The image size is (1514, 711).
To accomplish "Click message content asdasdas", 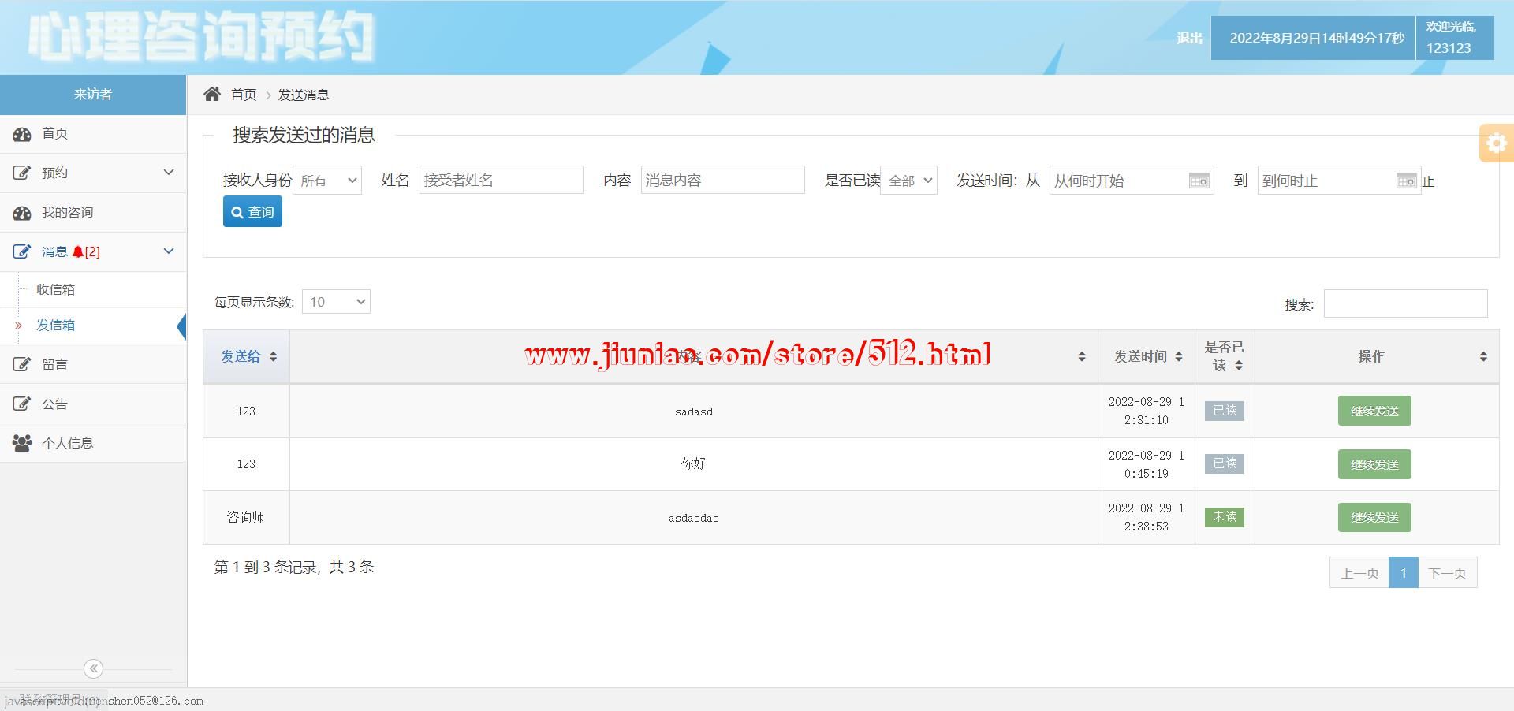I will click(694, 518).
